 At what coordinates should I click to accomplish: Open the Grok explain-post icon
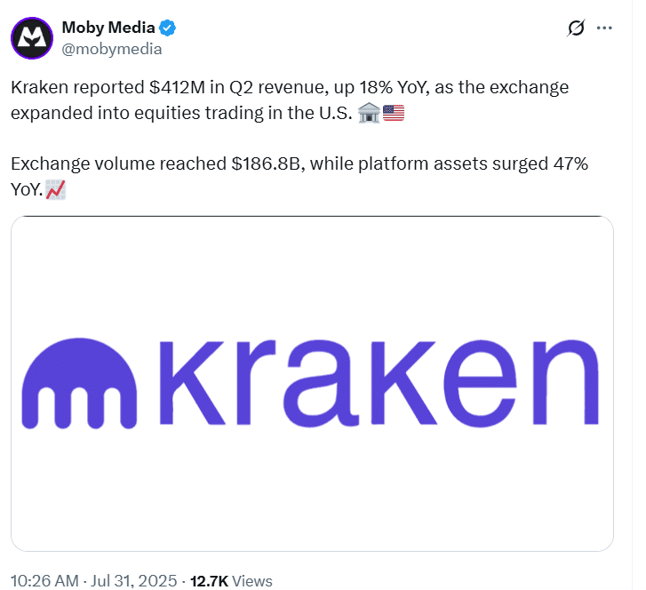tap(575, 28)
